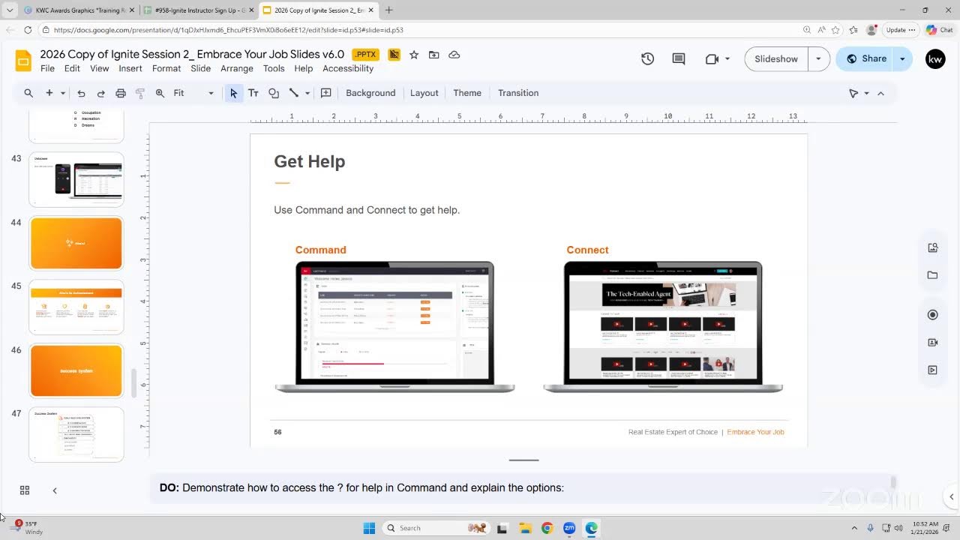This screenshot has width=960, height=540.
Task: Open File Explorer from the taskbar
Action: (x=525, y=528)
